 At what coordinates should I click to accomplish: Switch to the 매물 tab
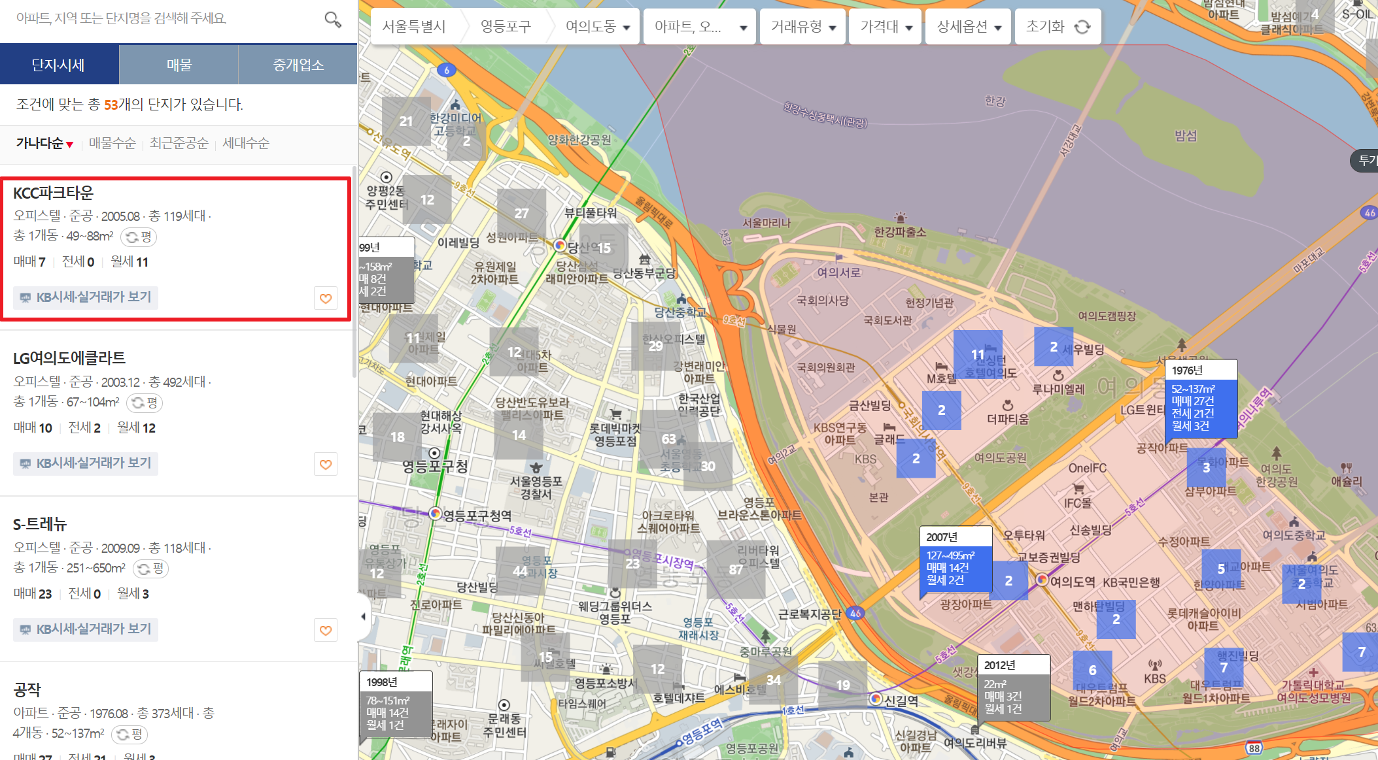(x=179, y=65)
